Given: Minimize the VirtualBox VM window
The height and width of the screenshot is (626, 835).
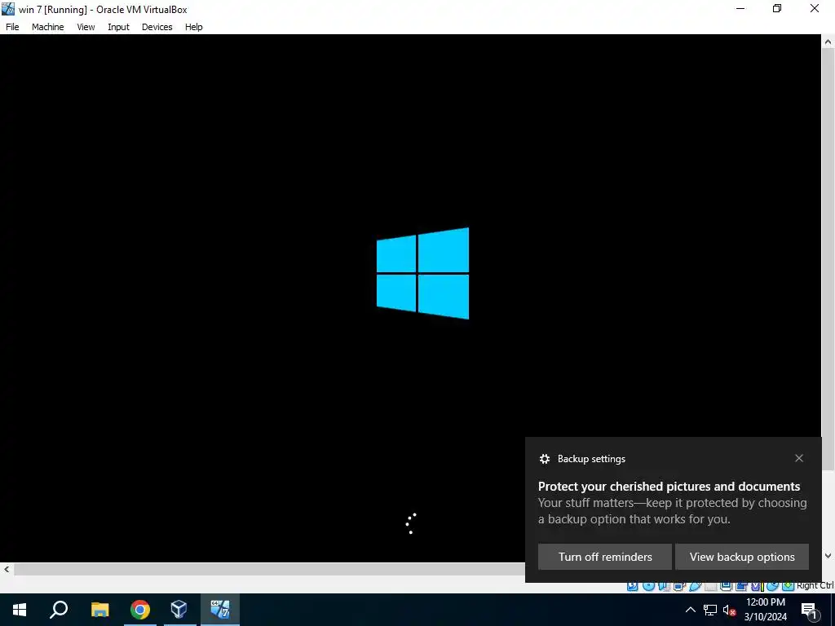Looking at the screenshot, I should 740,8.
